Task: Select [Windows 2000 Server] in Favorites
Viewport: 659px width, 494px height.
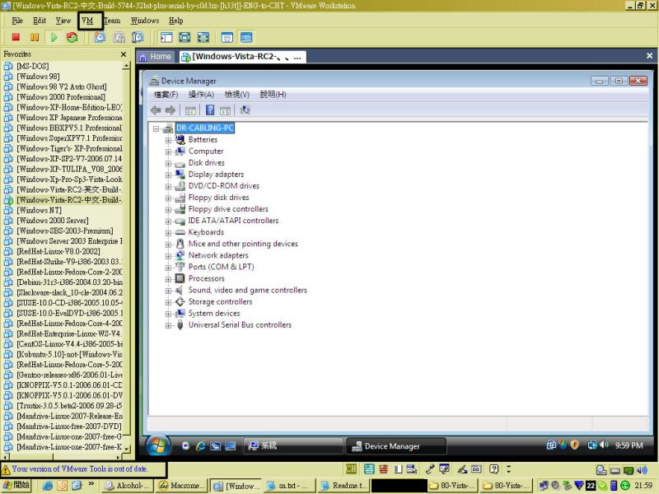Action: tap(53, 220)
